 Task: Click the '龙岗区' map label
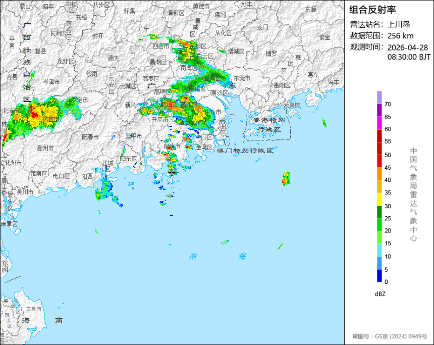[292, 106]
